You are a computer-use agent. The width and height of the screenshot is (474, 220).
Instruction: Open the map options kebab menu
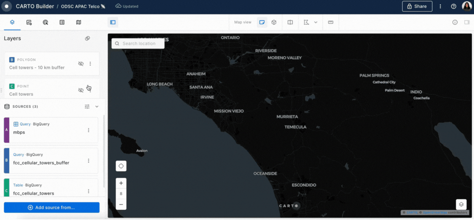pyautogui.click(x=441, y=6)
